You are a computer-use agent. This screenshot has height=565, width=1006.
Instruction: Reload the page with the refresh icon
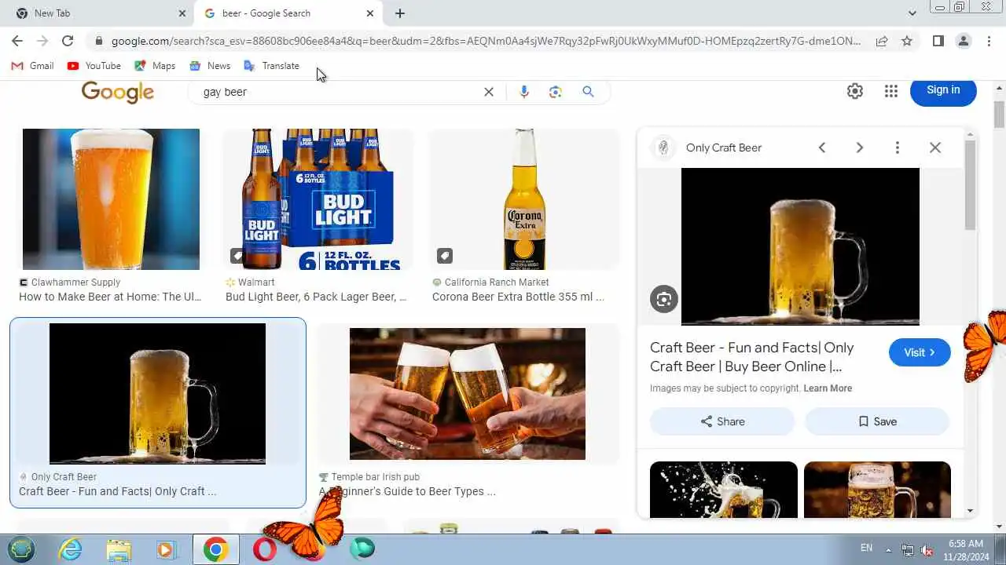tap(68, 41)
